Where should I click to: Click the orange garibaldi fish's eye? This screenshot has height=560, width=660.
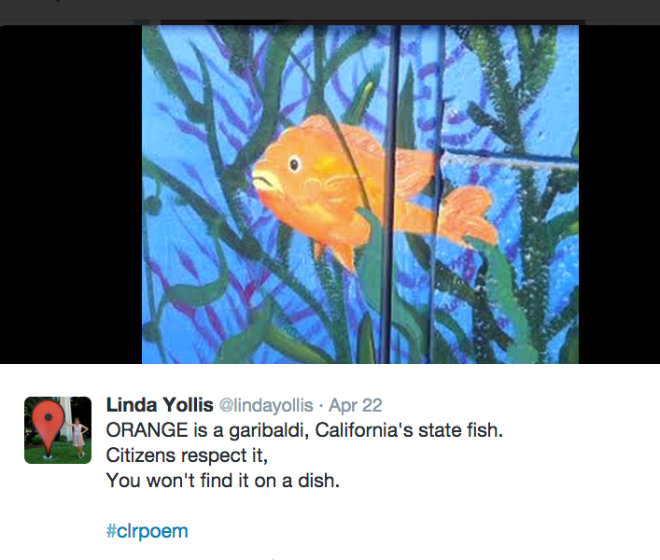coord(295,164)
